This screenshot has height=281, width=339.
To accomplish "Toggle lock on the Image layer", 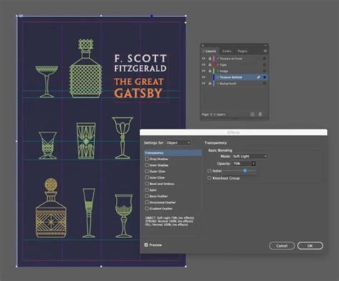I will point(210,71).
